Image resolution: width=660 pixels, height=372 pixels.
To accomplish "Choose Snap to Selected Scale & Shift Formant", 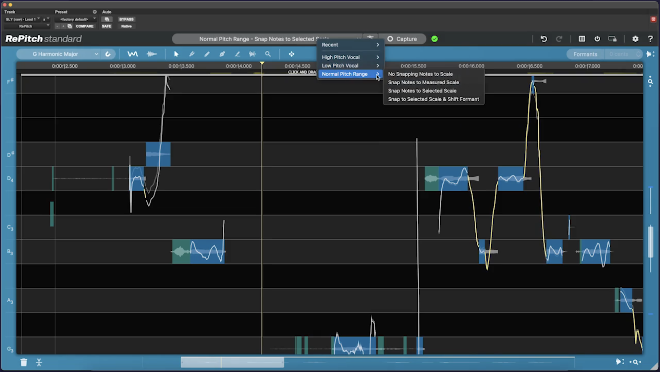I will tap(433, 99).
